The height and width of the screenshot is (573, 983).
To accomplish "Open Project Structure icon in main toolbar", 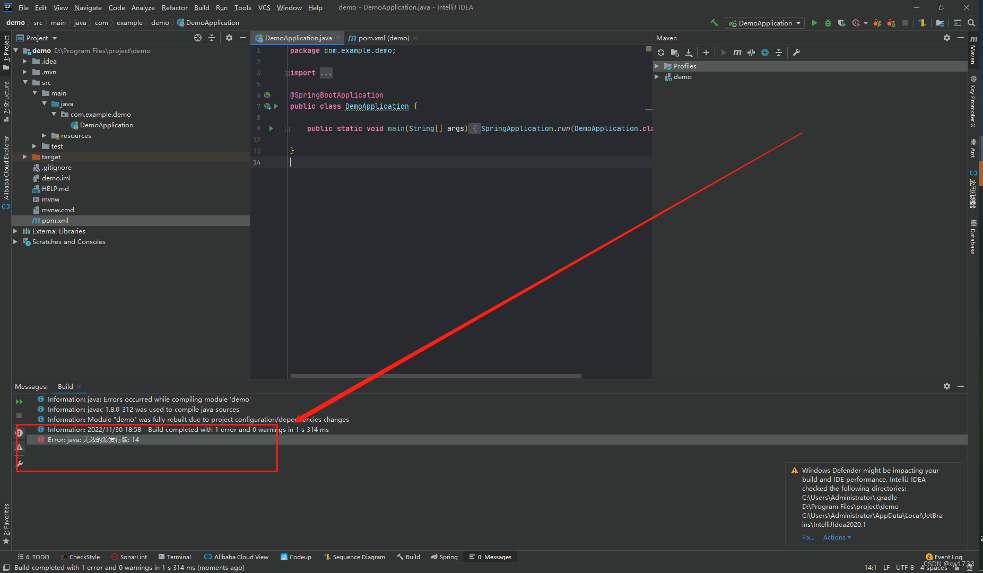I will (x=940, y=23).
